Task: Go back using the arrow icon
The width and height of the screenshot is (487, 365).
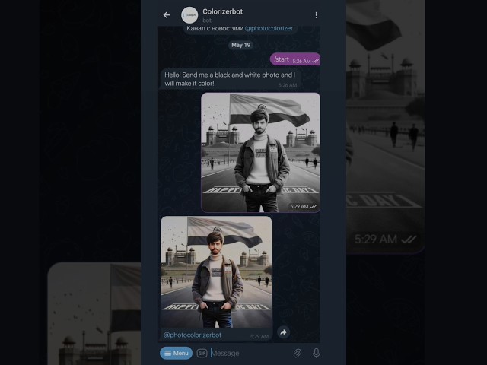Action: (167, 15)
